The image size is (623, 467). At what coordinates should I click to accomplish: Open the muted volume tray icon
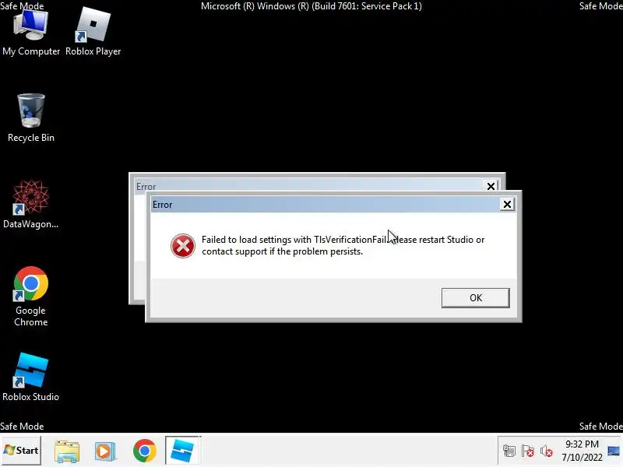[x=547, y=451]
